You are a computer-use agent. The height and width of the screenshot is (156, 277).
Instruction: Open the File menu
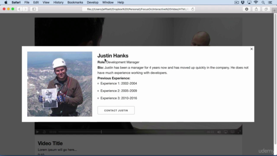[27, 2]
